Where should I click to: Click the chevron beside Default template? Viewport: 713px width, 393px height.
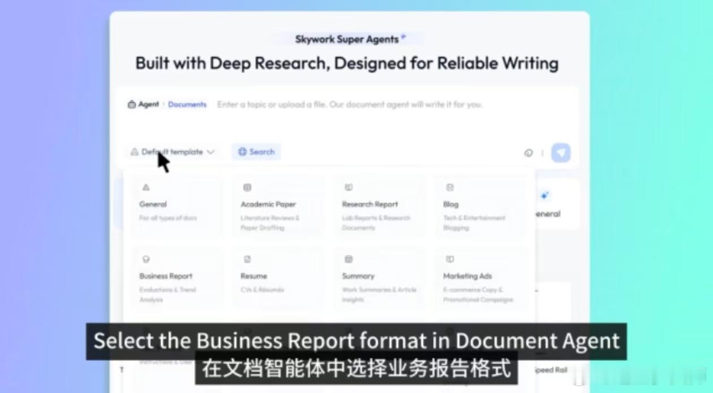click(211, 152)
